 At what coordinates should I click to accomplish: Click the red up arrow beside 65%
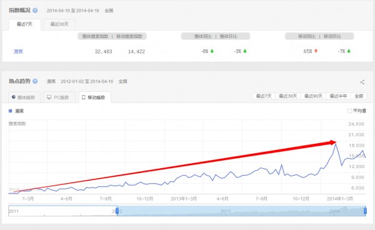[316, 51]
